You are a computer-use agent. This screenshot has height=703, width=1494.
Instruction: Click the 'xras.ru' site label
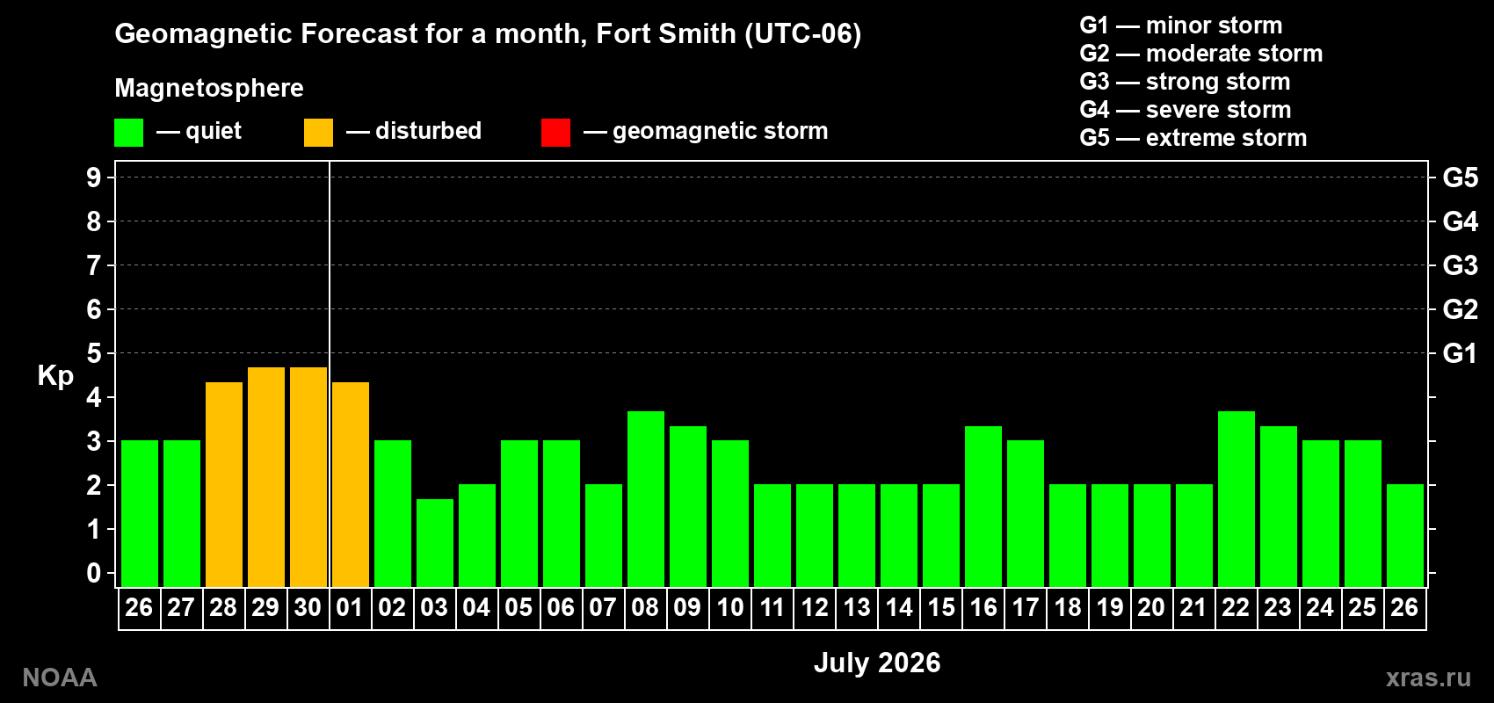point(1428,678)
